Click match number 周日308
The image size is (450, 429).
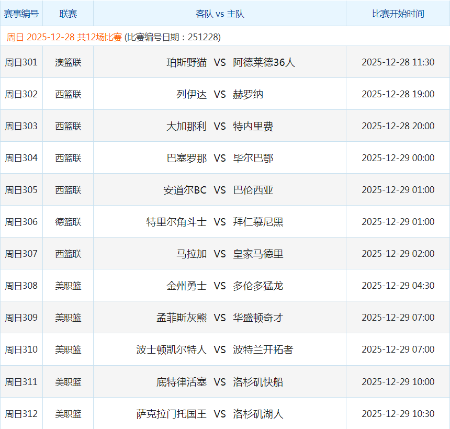point(21,285)
